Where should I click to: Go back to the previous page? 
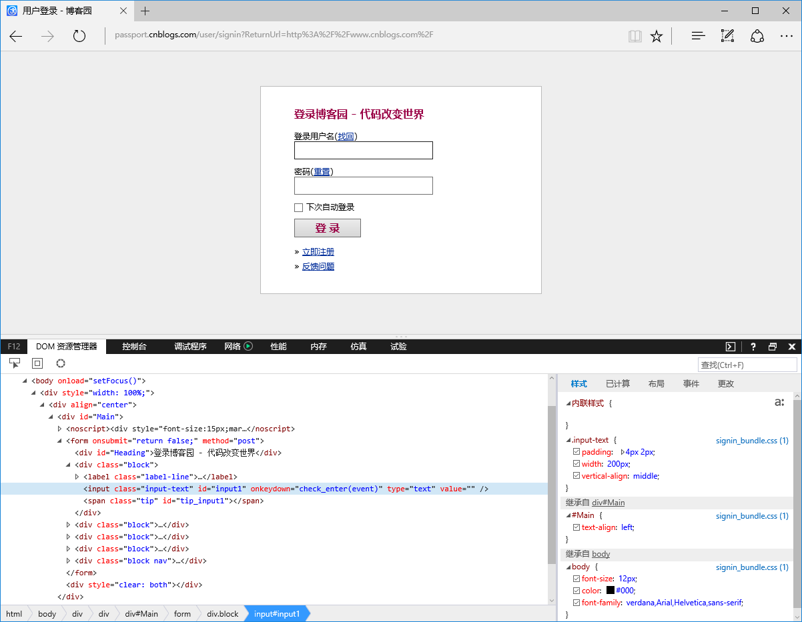(x=16, y=36)
